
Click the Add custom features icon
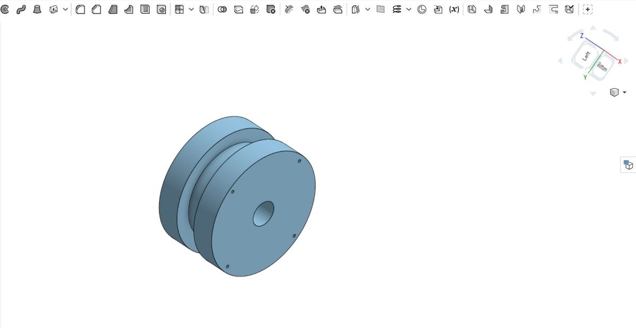coord(588,10)
